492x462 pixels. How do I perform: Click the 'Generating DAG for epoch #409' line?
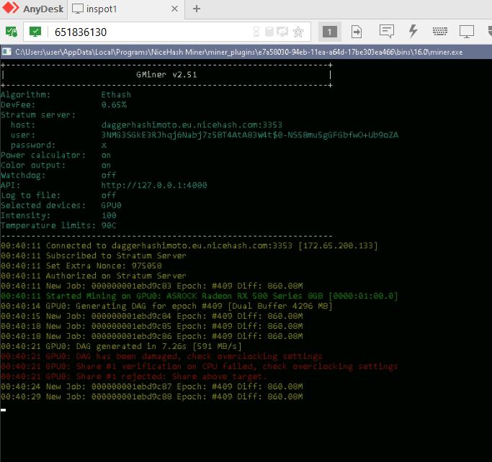click(166, 306)
